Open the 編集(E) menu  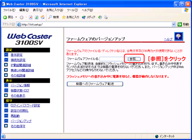[x=24, y=10]
